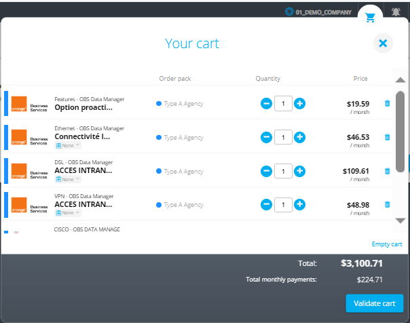Delete Option proacti... item with trash icon

tap(387, 103)
